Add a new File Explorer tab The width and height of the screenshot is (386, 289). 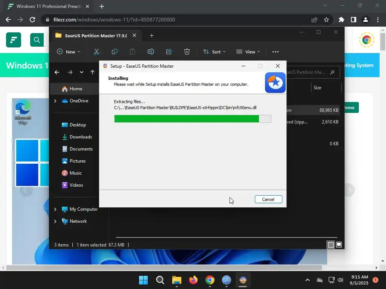pyautogui.click(x=152, y=36)
